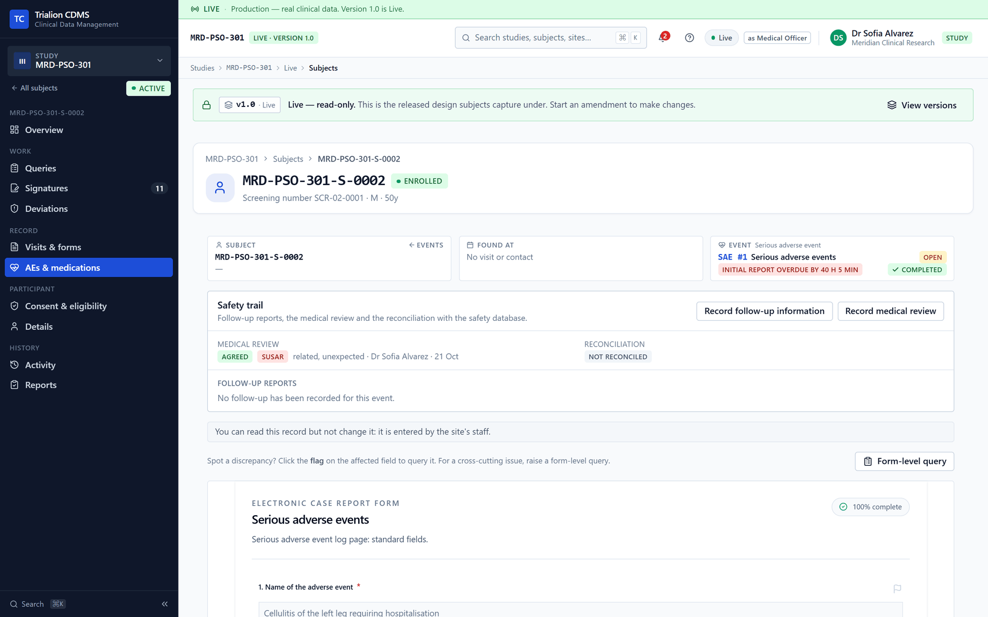Click the flag icon on Name of adverse event
The image size is (988, 617).
pos(897,588)
